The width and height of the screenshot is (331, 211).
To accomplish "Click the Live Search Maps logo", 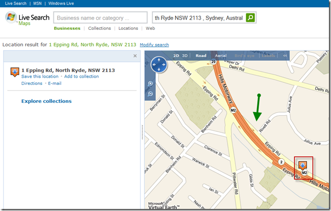I will (x=28, y=20).
